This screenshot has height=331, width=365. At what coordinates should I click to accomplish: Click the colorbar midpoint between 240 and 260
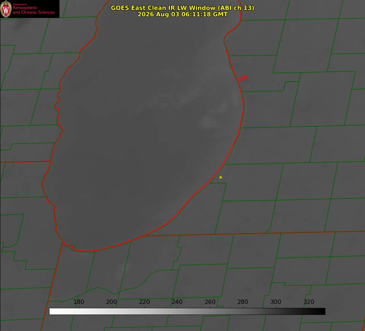coord(194,312)
